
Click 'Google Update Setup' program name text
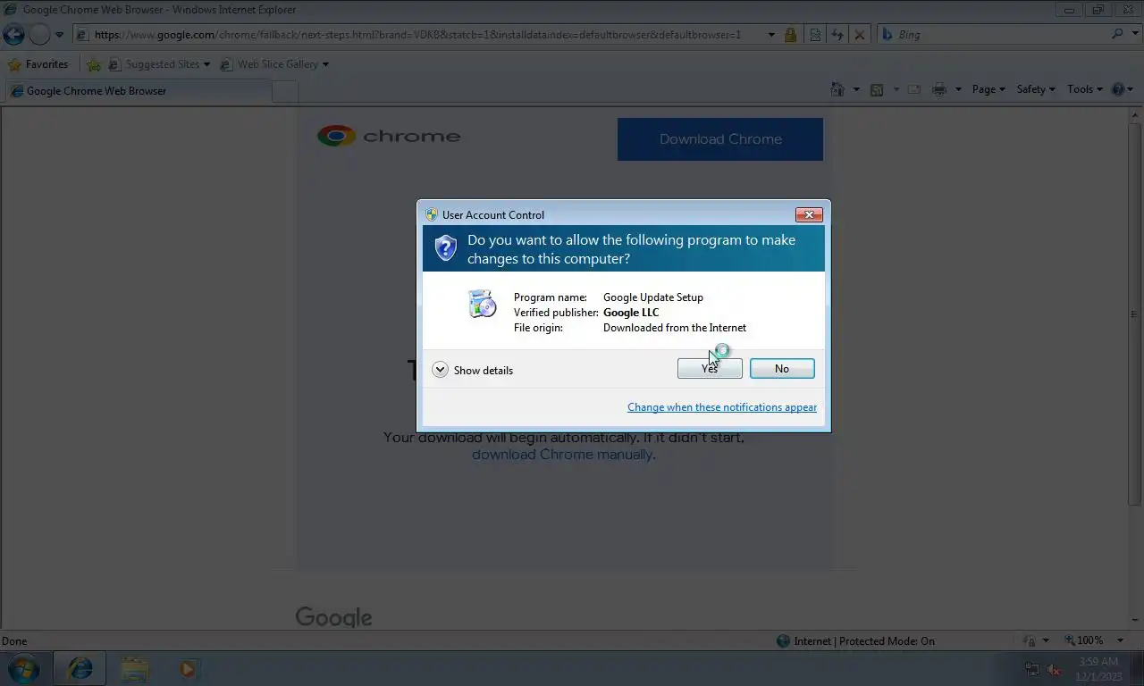[653, 297]
